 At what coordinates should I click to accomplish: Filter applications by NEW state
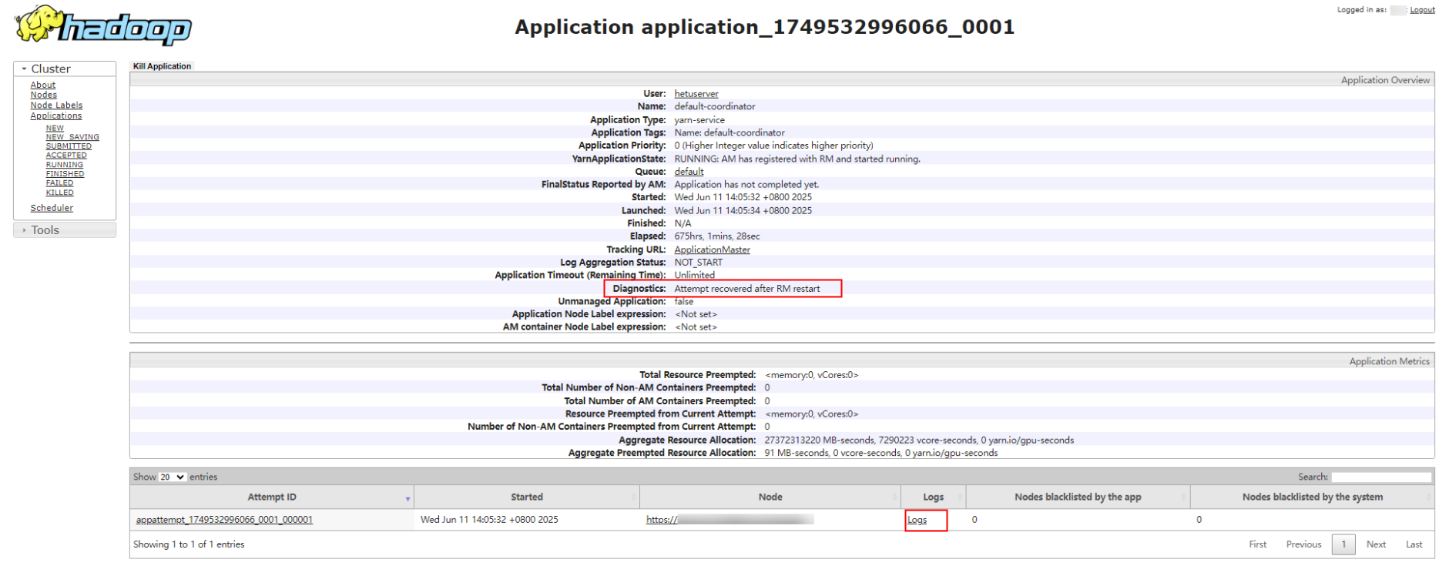tap(55, 129)
